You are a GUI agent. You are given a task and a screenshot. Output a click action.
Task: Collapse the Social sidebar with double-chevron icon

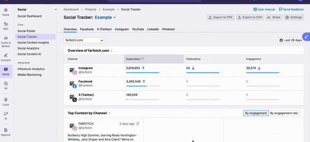(55, 10)
